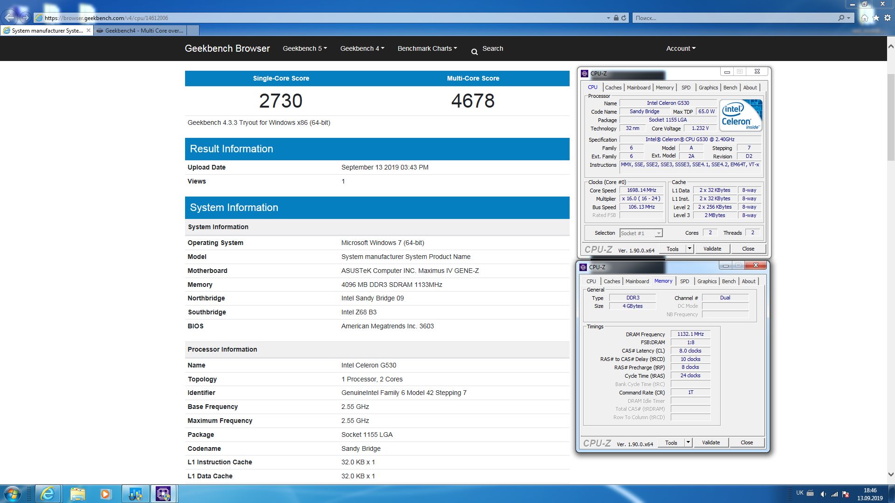
Task: Open the Windows Start button
Action: point(12,494)
